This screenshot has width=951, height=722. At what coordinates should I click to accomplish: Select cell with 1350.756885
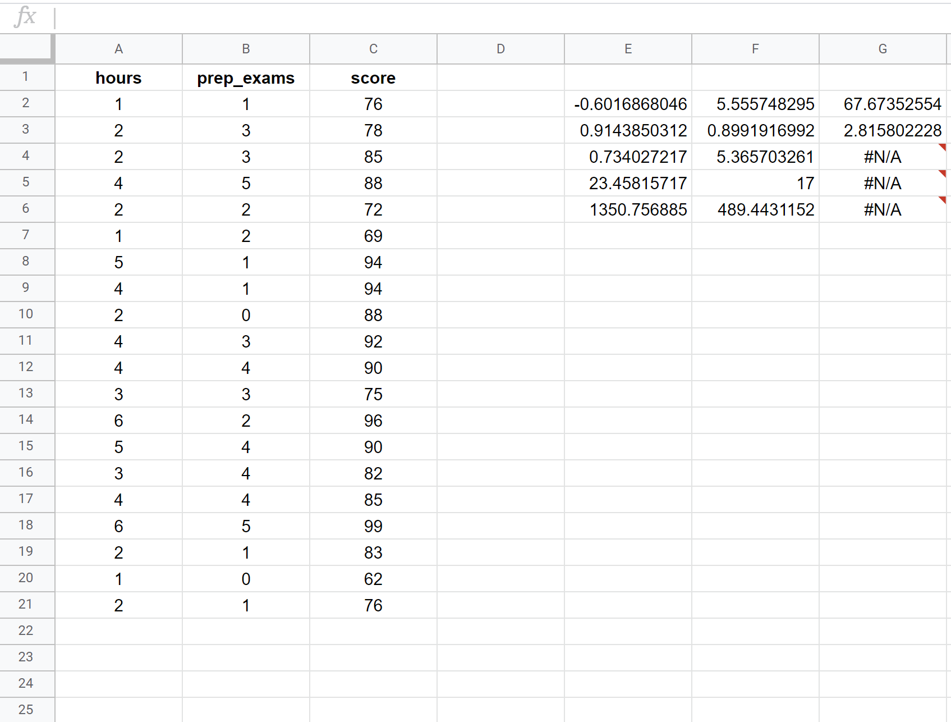coord(628,209)
